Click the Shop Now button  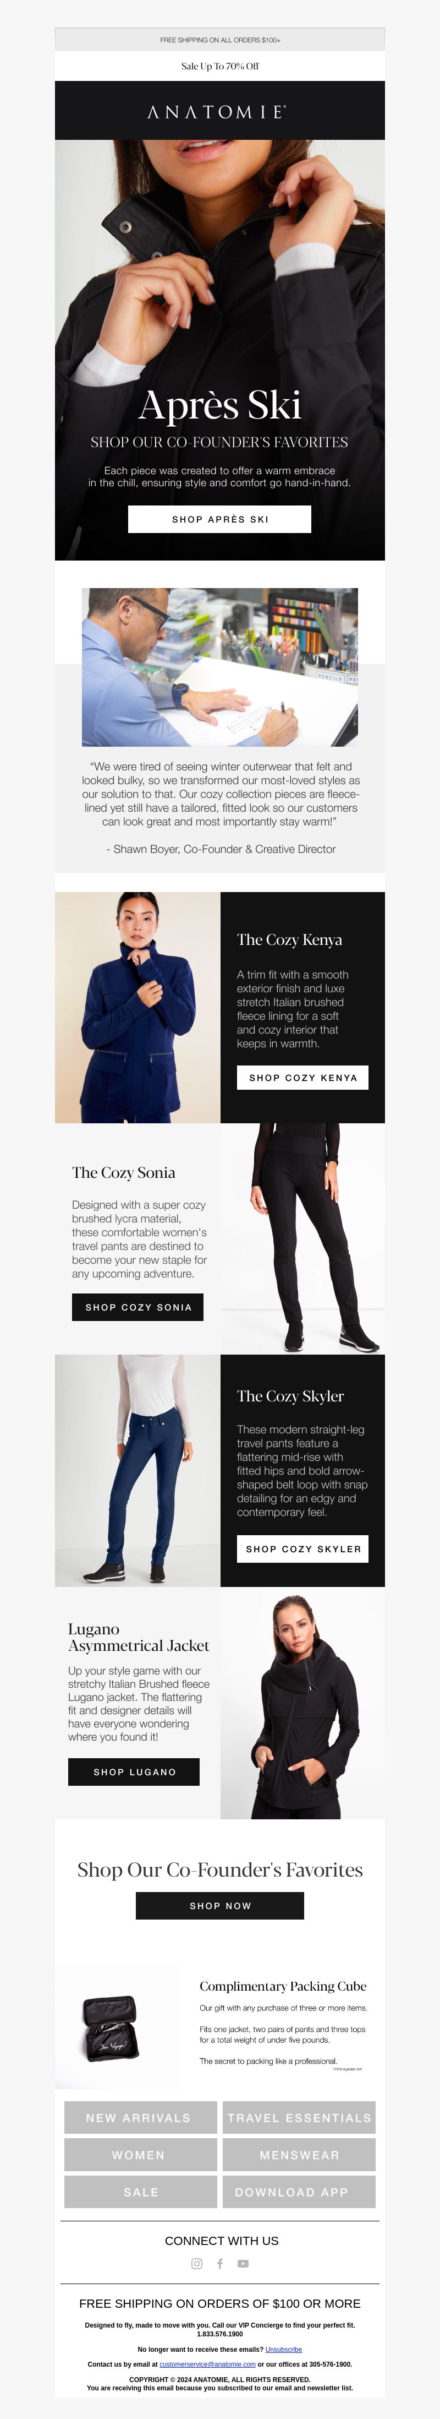(x=219, y=1906)
